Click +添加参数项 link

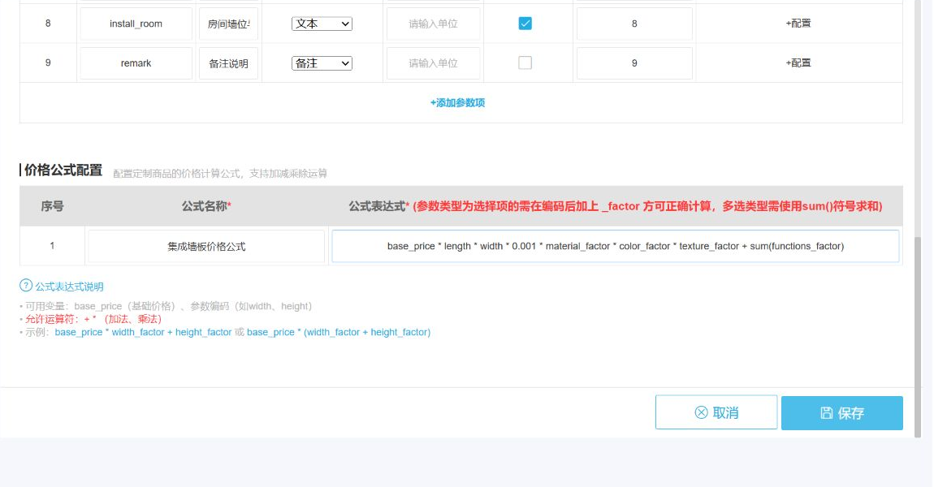457,102
